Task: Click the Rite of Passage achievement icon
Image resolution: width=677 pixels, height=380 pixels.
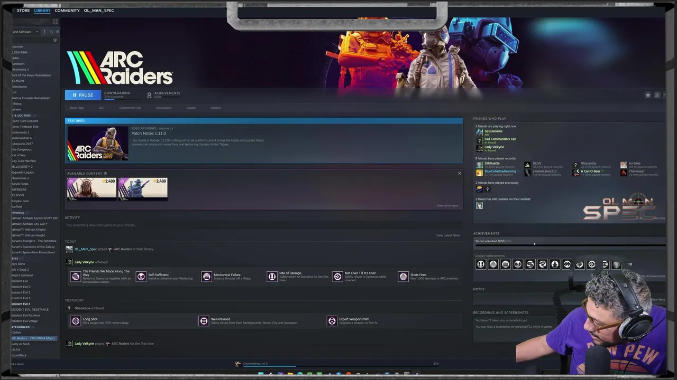Action: coord(272,277)
